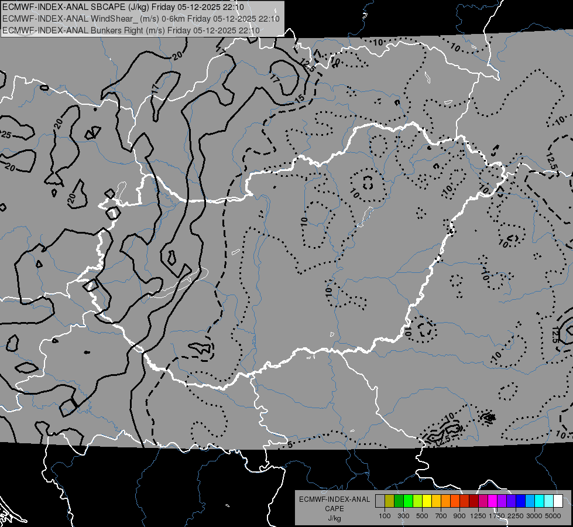
Task: Click the WindShear 0-6km header line
Action: [141, 19]
